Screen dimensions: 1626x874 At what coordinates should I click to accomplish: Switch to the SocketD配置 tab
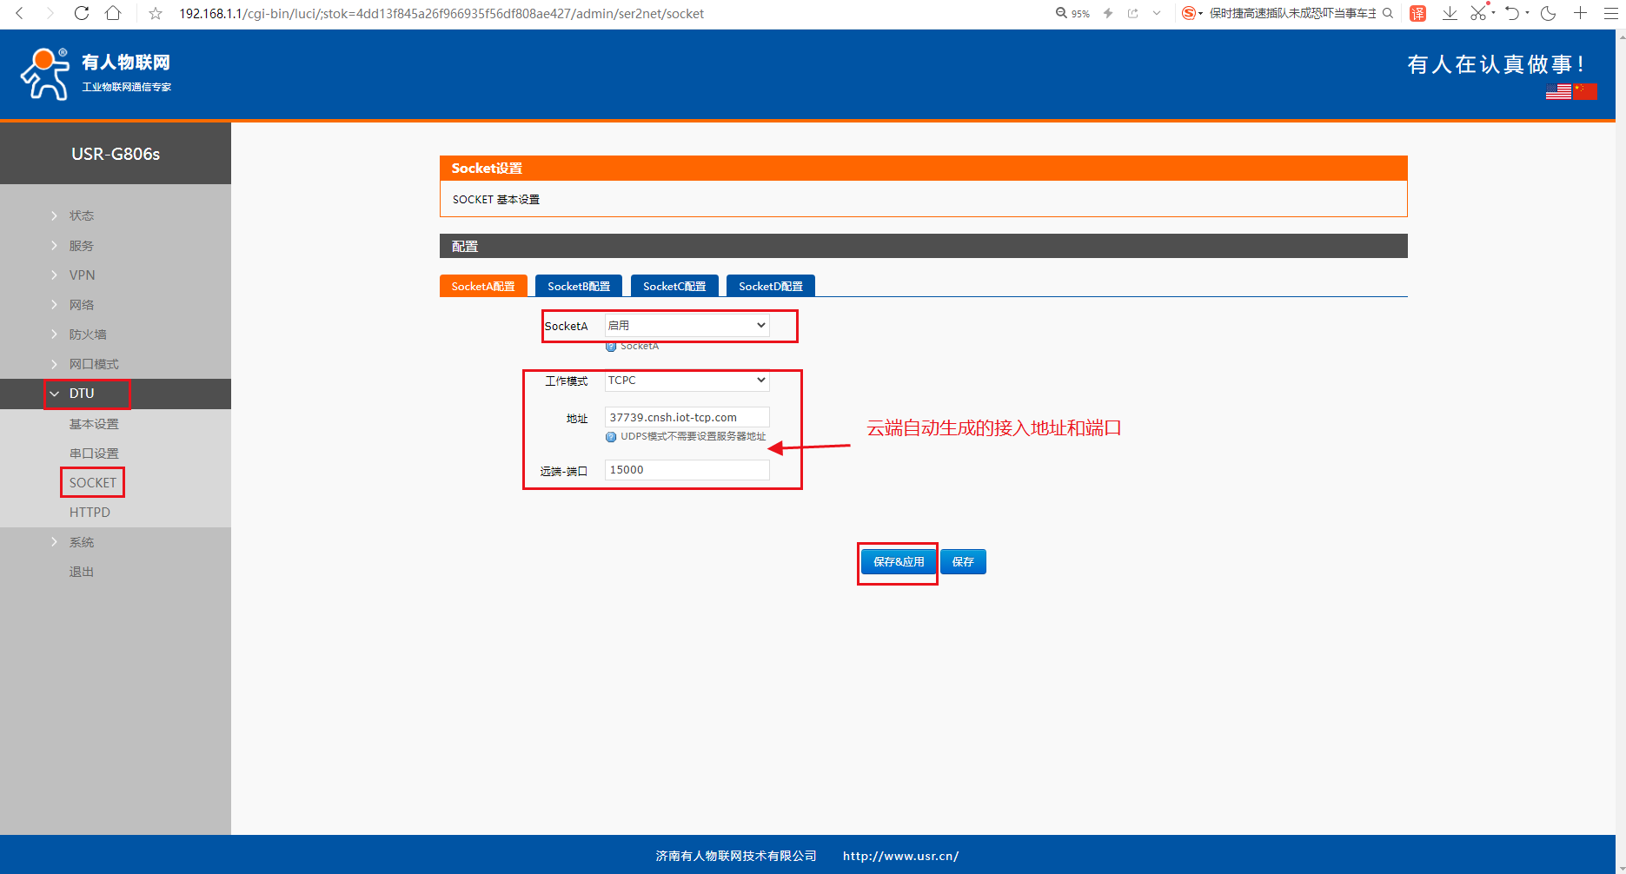click(x=770, y=286)
